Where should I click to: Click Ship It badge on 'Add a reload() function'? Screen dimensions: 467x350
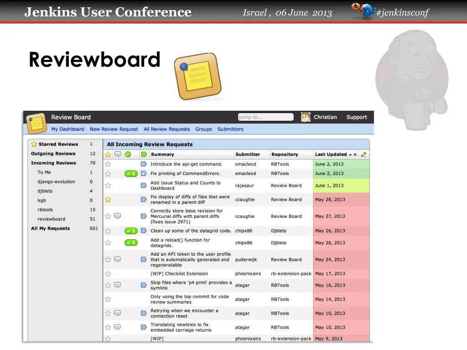[131, 242]
